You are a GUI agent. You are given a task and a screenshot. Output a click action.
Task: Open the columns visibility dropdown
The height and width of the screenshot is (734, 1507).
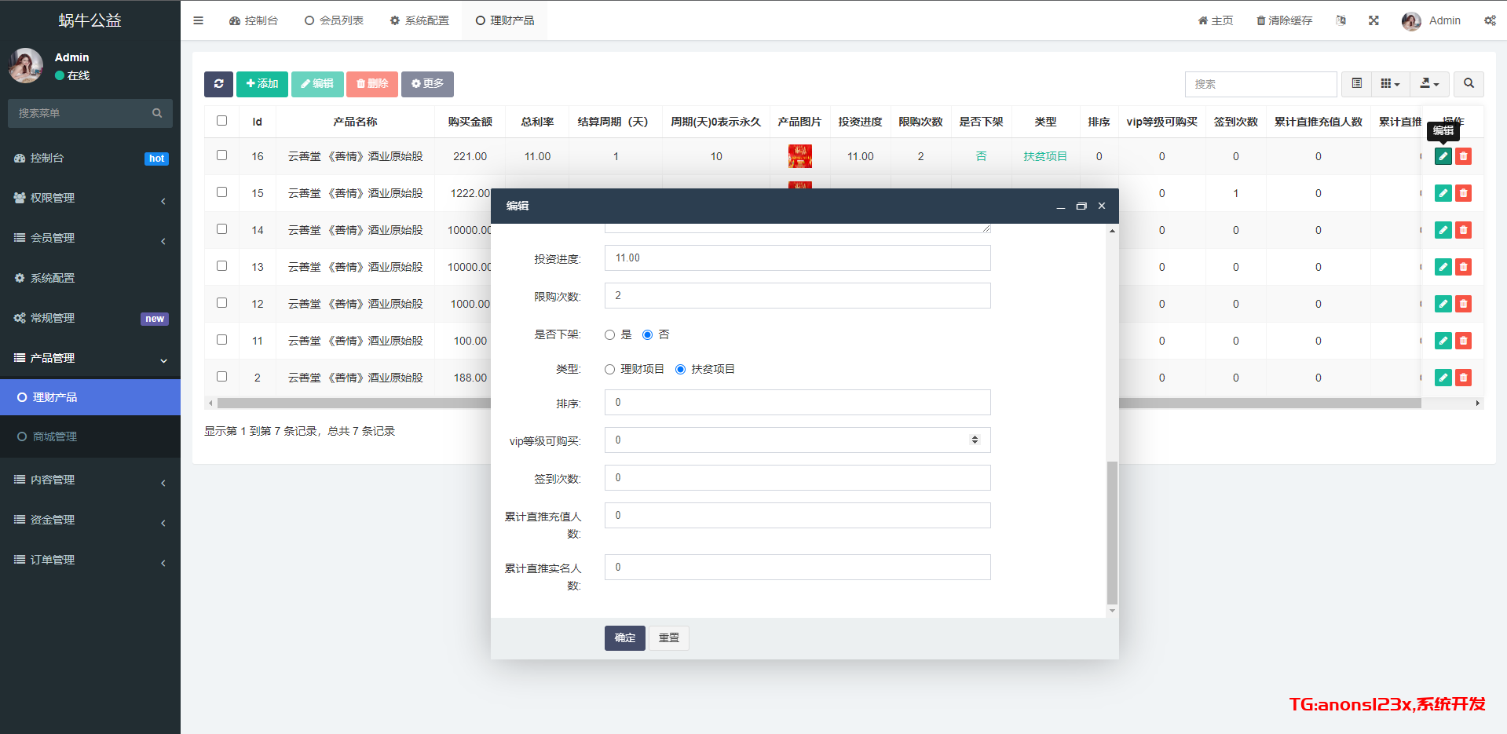tap(1390, 83)
